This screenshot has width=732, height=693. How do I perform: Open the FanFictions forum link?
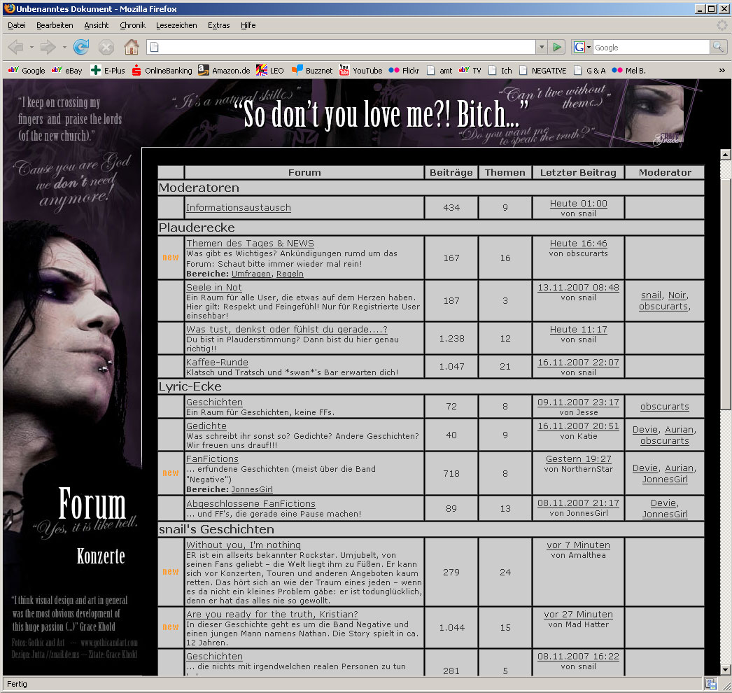click(x=212, y=458)
